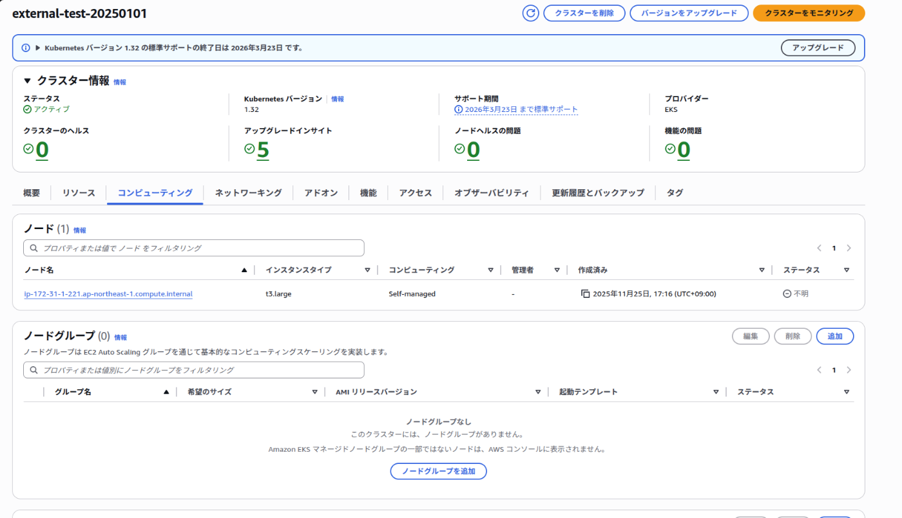Switch to the ネットワーキング tab

(x=249, y=192)
